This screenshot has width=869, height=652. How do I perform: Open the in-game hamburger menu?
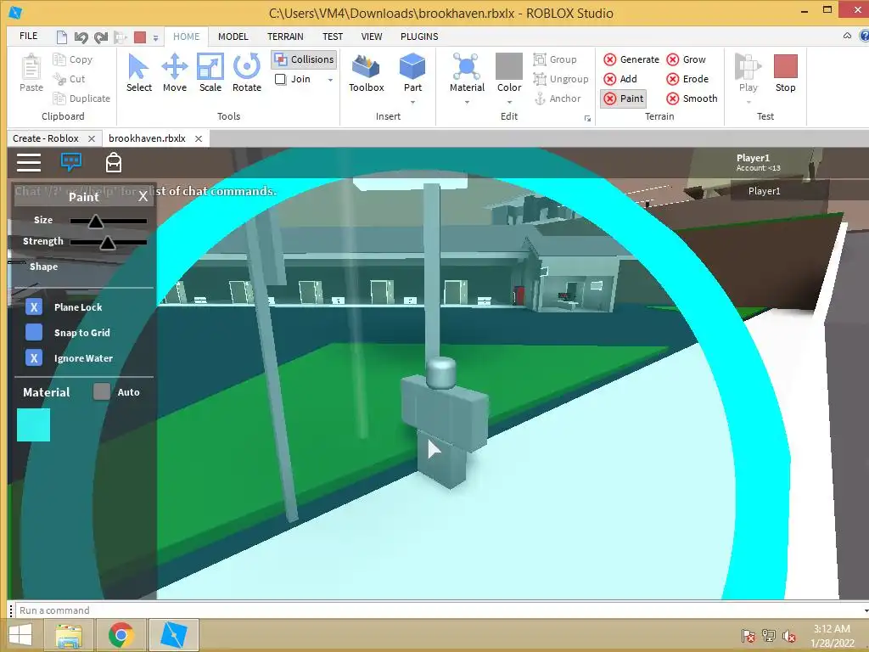coord(29,162)
